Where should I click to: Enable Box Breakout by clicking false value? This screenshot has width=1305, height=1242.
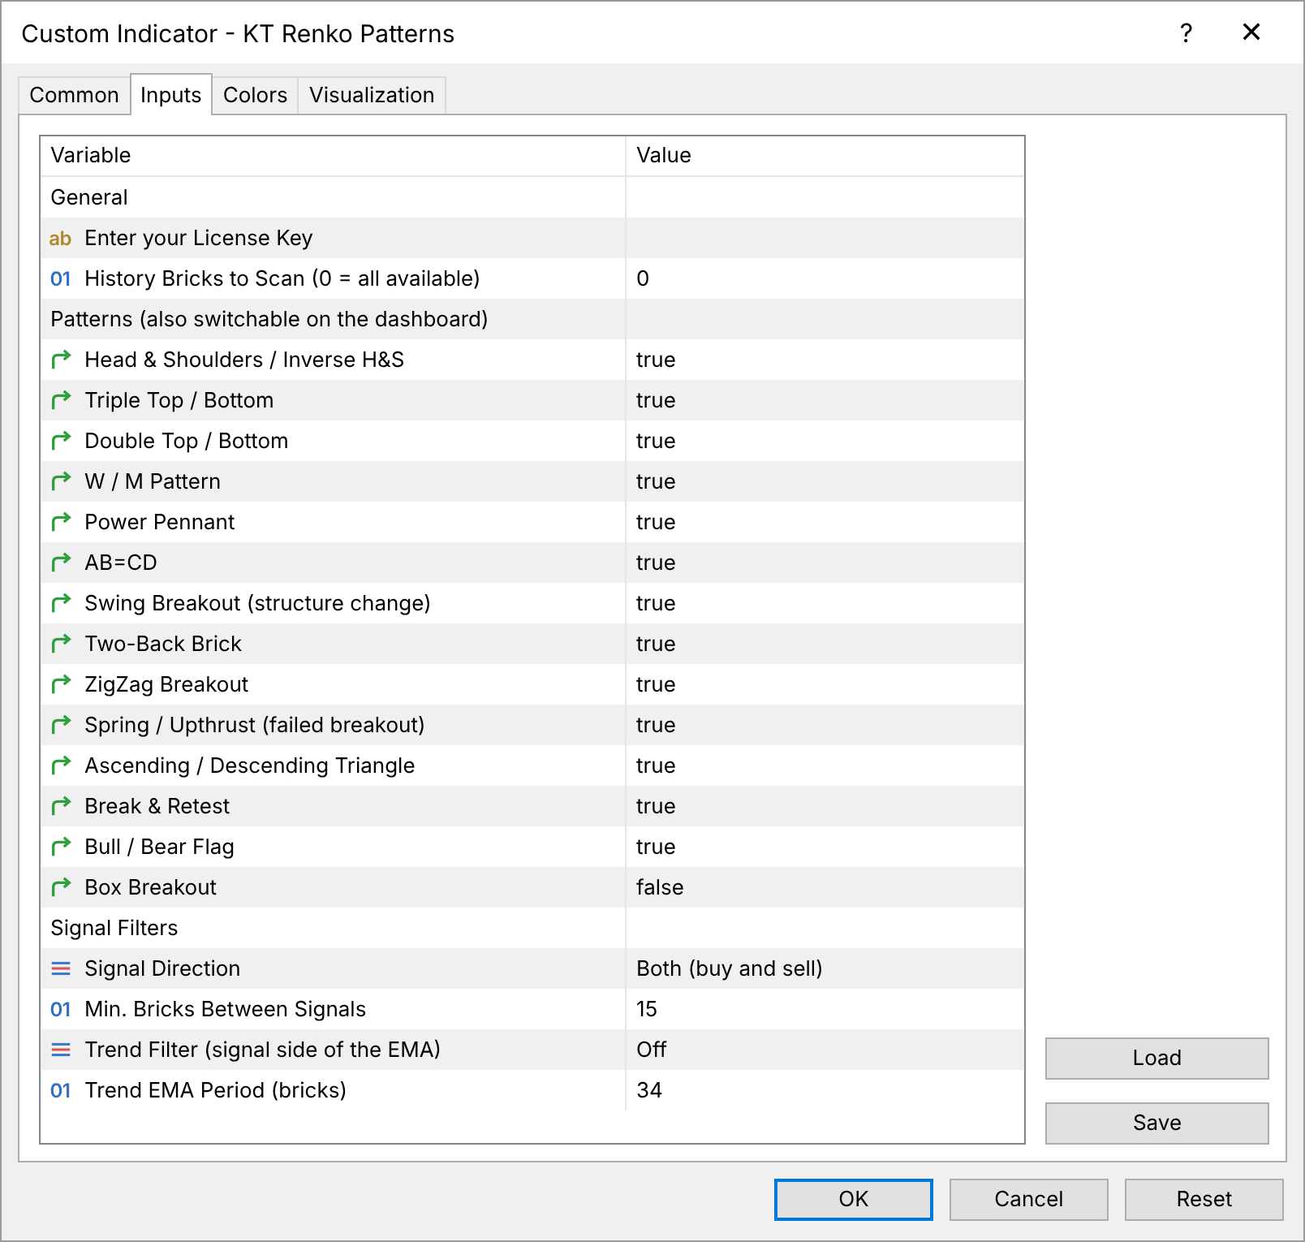[825, 887]
